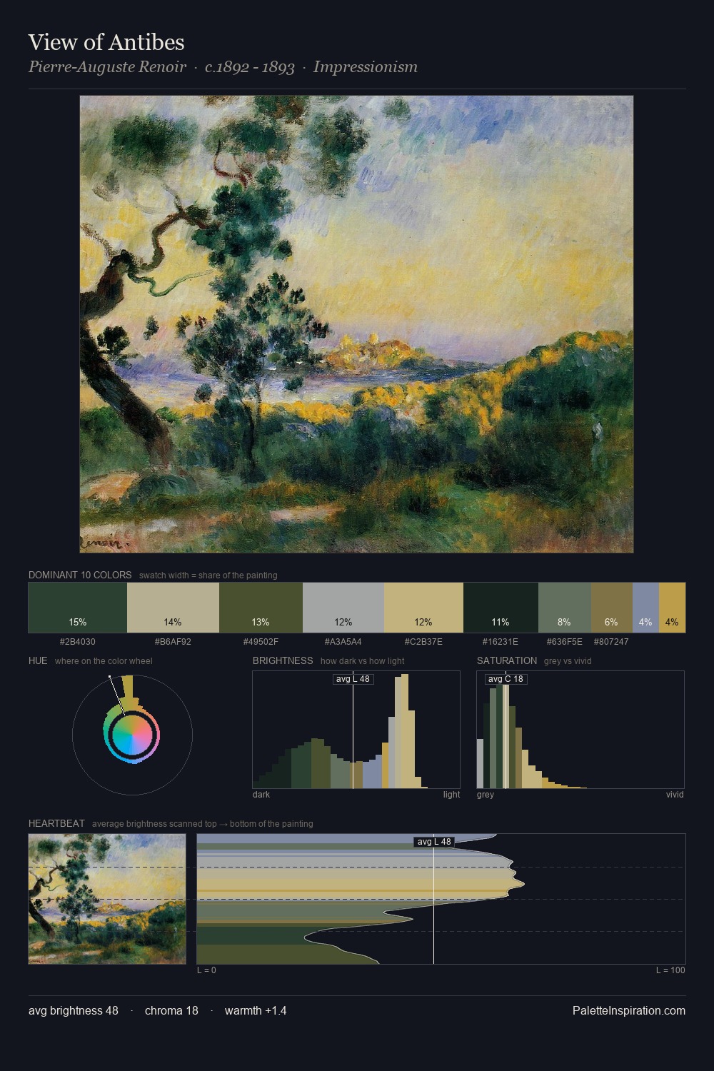The image size is (714, 1071).
Task: Click the hex code text '#B6AF92'
Action: 173,642
